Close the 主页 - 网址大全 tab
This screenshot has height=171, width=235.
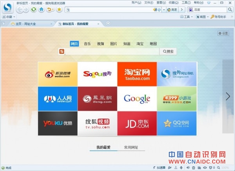(51, 23)
